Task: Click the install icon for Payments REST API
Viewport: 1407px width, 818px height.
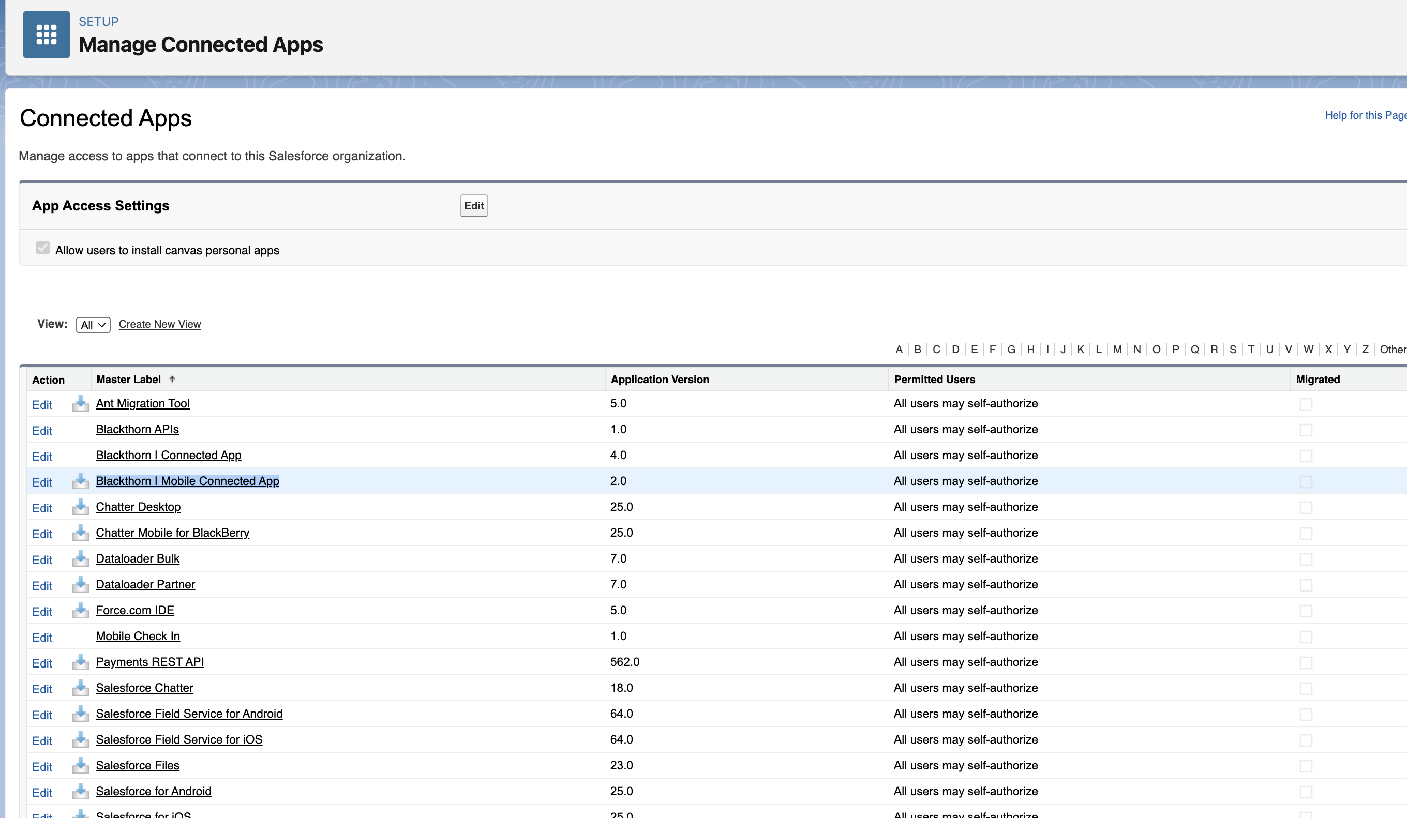Action: coord(80,662)
